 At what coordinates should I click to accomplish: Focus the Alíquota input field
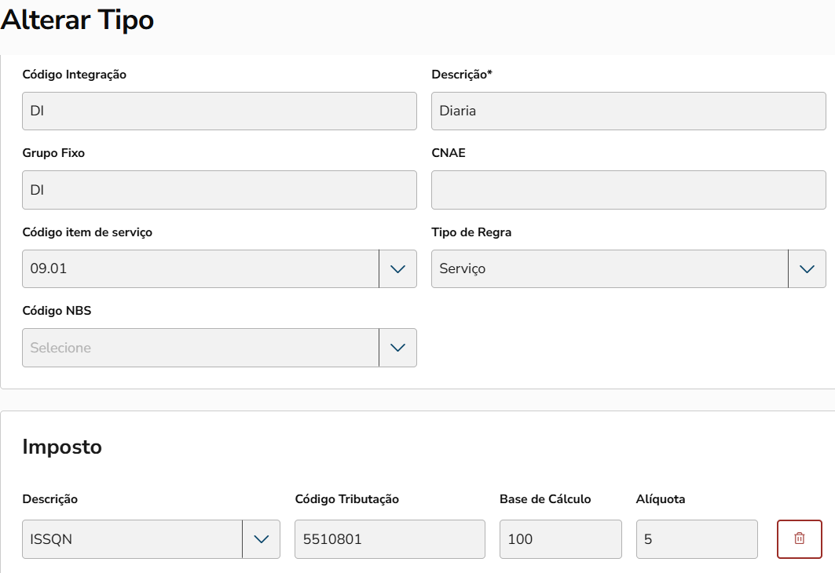[x=697, y=539]
